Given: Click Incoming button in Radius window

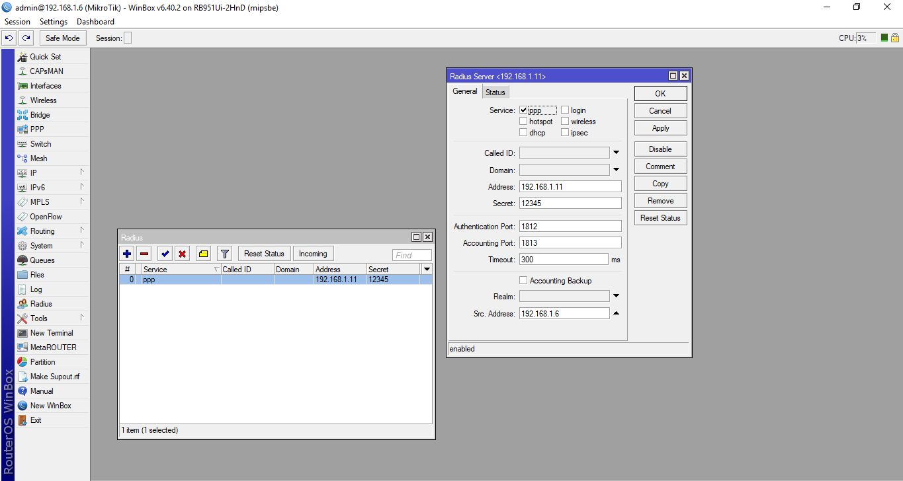Looking at the screenshot, I should coord(313,254).
